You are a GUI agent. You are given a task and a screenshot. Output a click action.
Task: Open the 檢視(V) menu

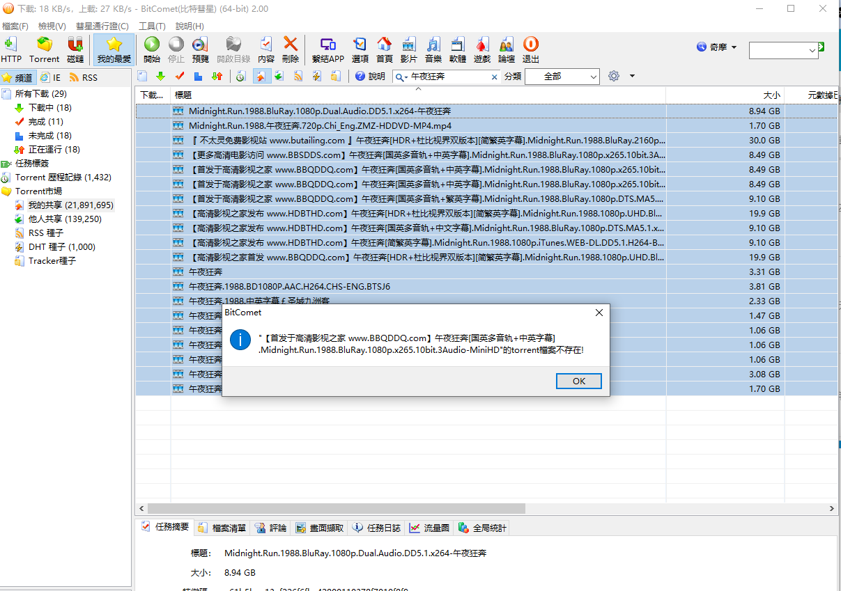tap(52, 26)
